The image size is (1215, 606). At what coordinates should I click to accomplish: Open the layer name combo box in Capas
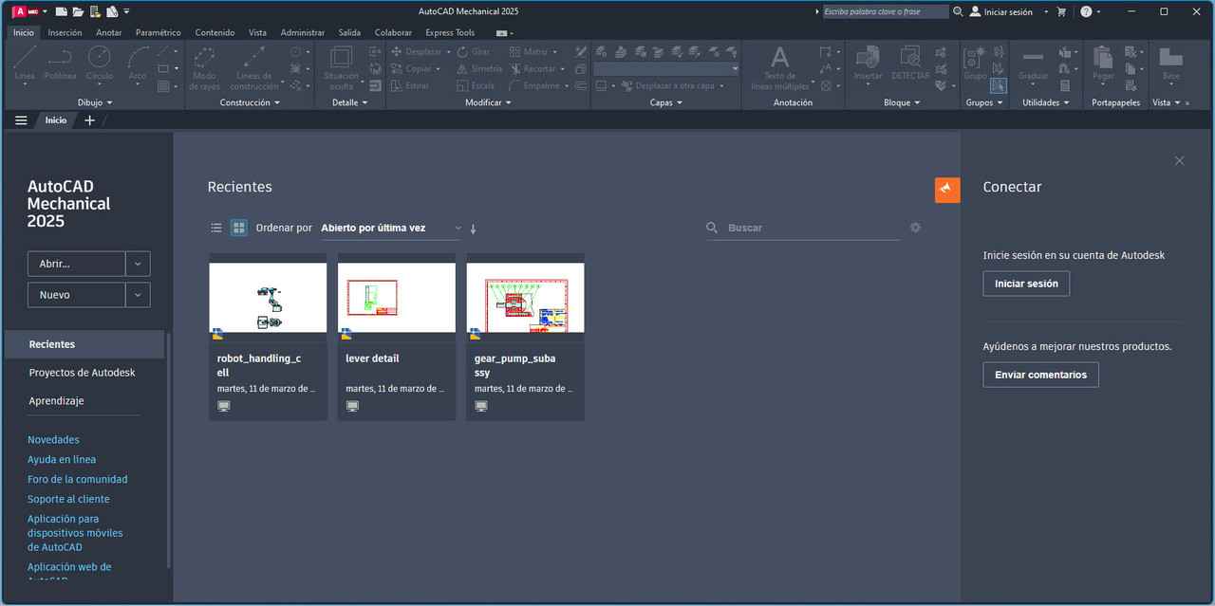pos(666,69)
